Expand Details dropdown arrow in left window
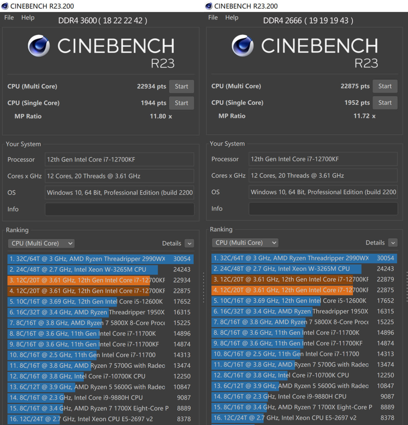This screenshot has height=425, width=408. point(190,244)
